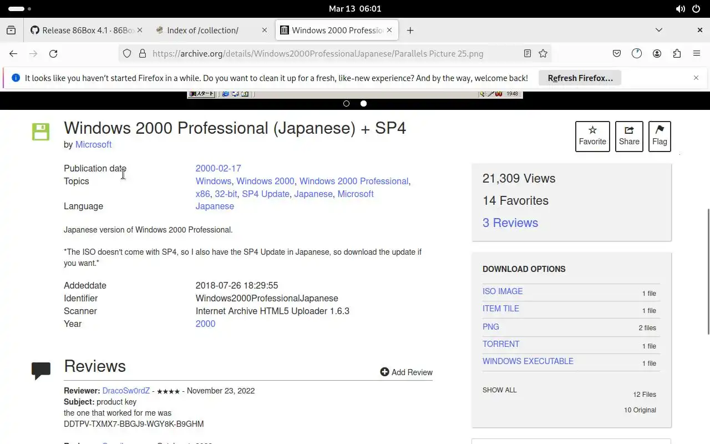Image resolution: width=710 pixels, height=444 pixels.
Task: Click the Firefox account icon
Action: (x=657, y=53)
